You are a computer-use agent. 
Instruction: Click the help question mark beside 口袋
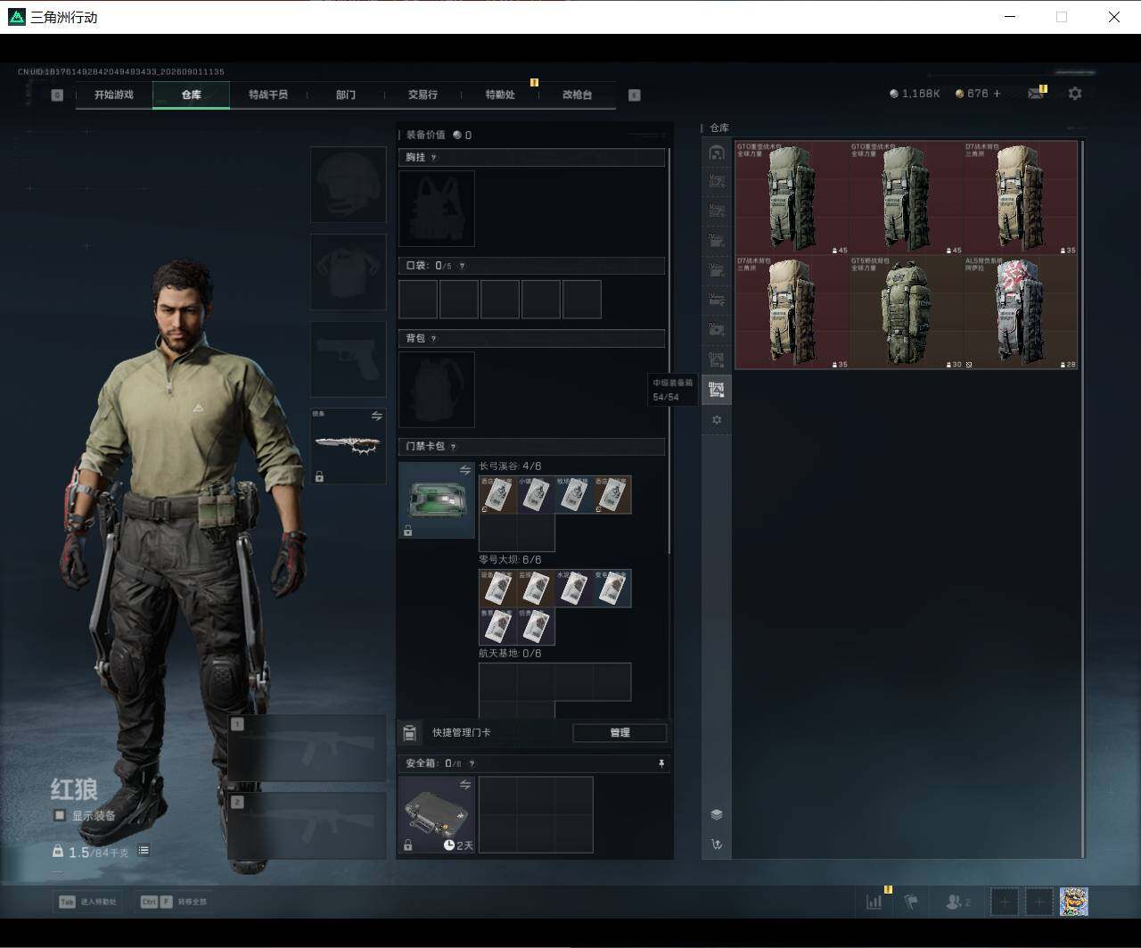[x=462, y=266]
